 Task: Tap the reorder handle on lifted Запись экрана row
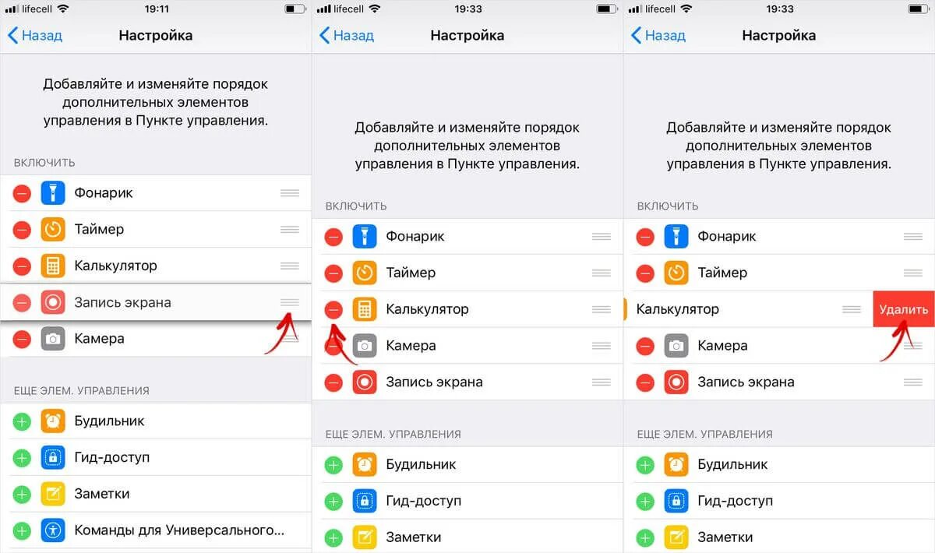coord(289,302)
